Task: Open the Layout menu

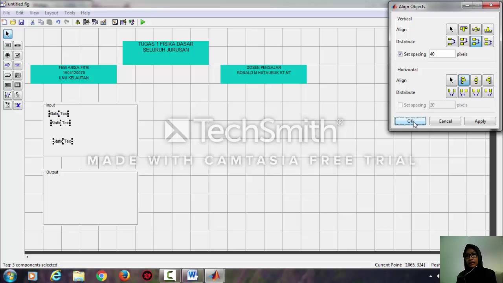Action: 51,13
